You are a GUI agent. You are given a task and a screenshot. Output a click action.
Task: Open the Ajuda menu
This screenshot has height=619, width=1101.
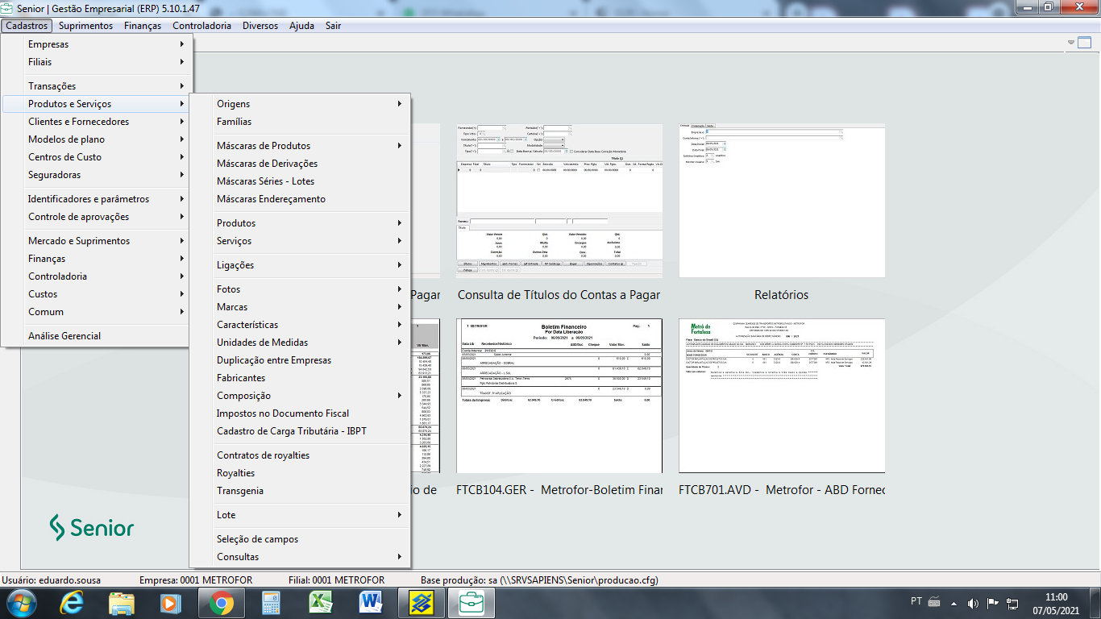[301, 26]
